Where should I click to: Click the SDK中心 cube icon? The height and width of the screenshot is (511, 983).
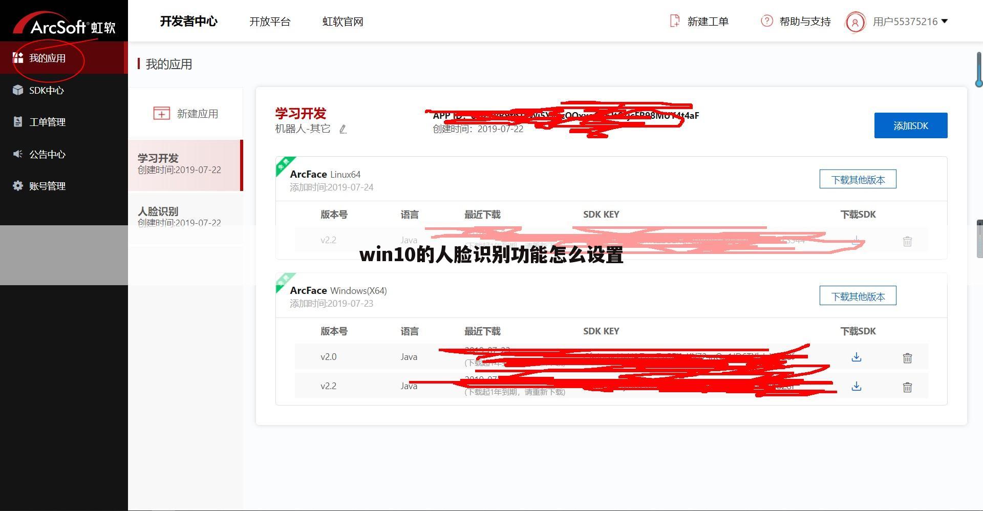pos(18,90)
